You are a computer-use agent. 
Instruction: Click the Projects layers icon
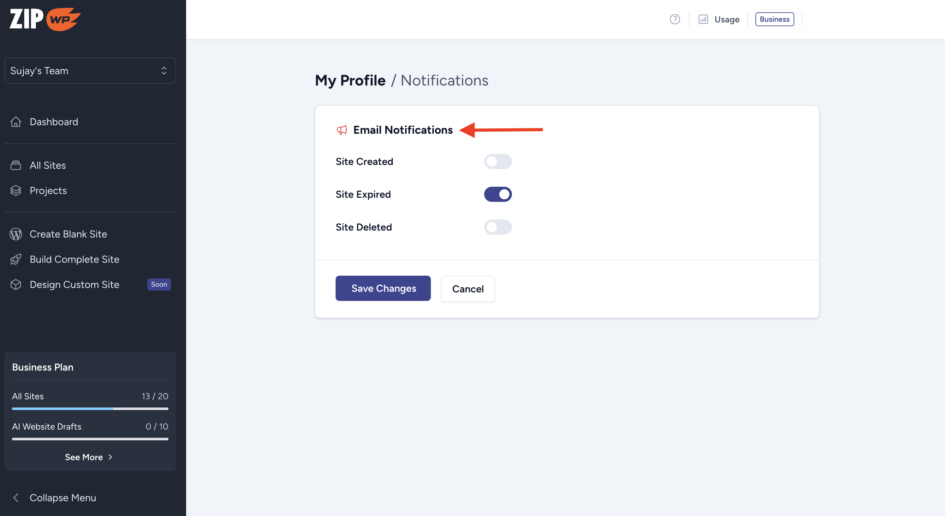(x=16, y=190)
